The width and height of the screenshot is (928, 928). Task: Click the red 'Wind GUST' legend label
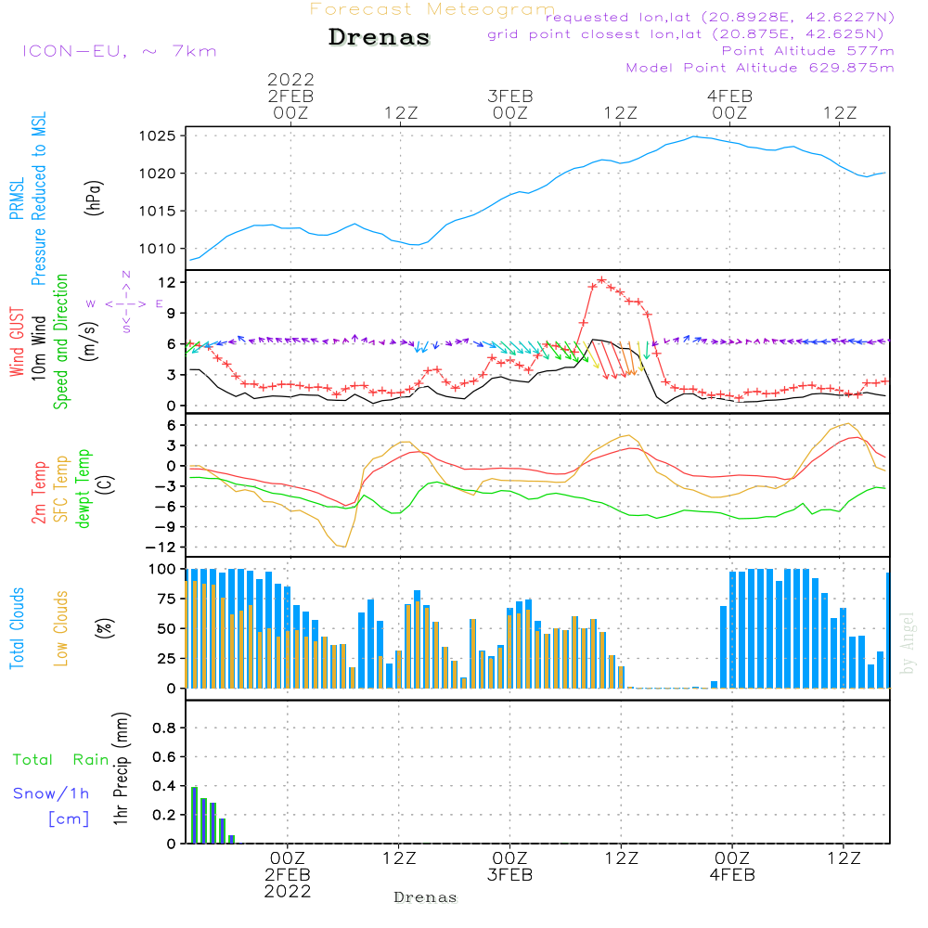[17, 342]
